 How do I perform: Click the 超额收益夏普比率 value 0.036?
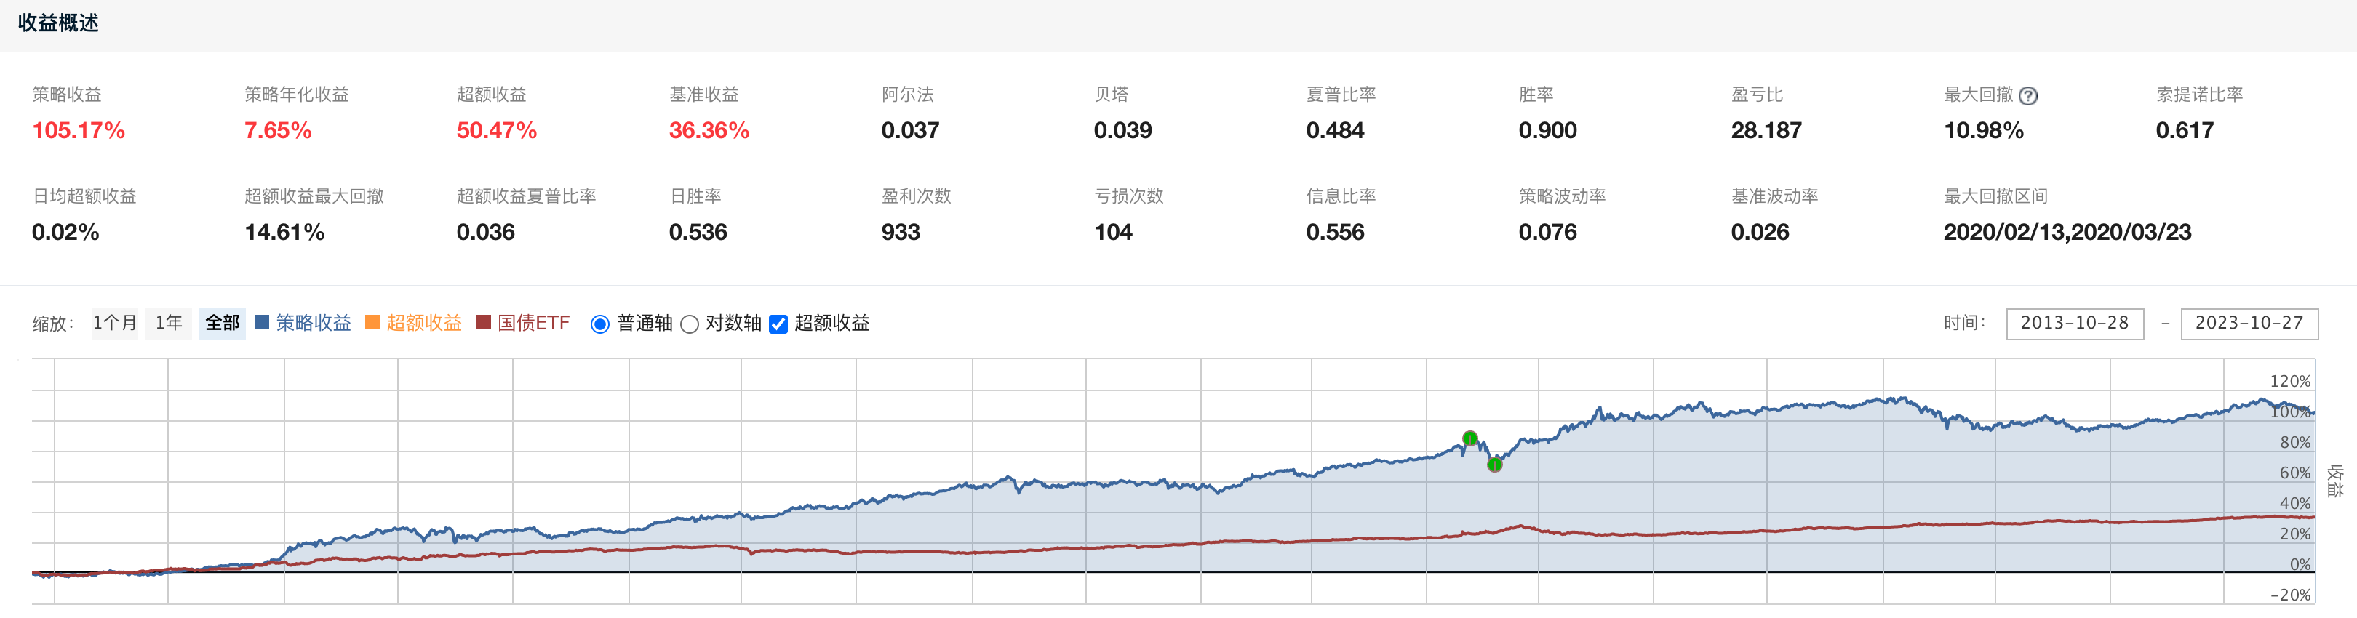click(x=486, y=232)
